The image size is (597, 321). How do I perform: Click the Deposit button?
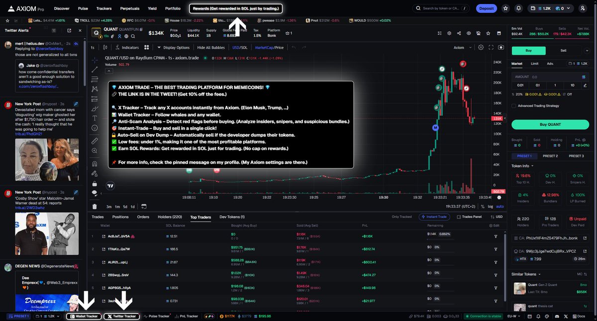coord(486,8)
